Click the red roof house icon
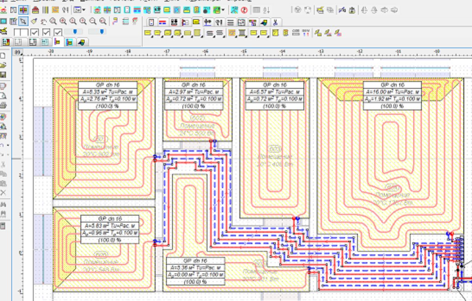Image resolution: width=472 pixels, height=301 pixels. 35,10
